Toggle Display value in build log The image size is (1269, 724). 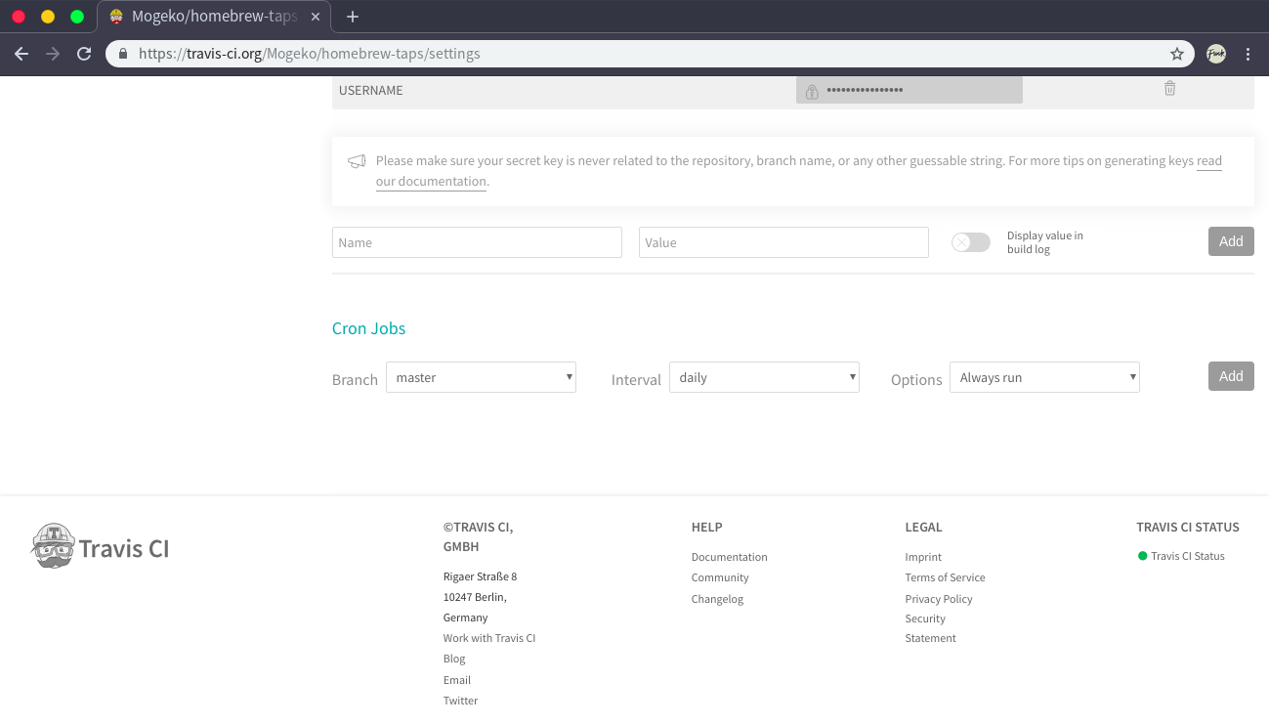pos(971,242)
